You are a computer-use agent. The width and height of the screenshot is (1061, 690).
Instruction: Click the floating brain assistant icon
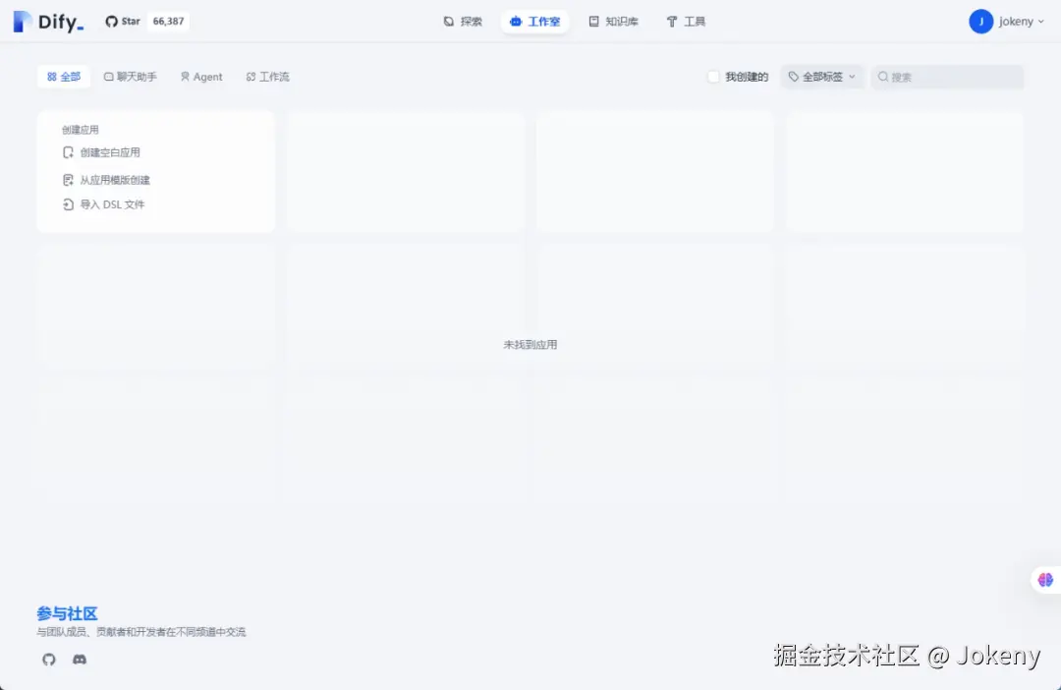(1045, 580)
